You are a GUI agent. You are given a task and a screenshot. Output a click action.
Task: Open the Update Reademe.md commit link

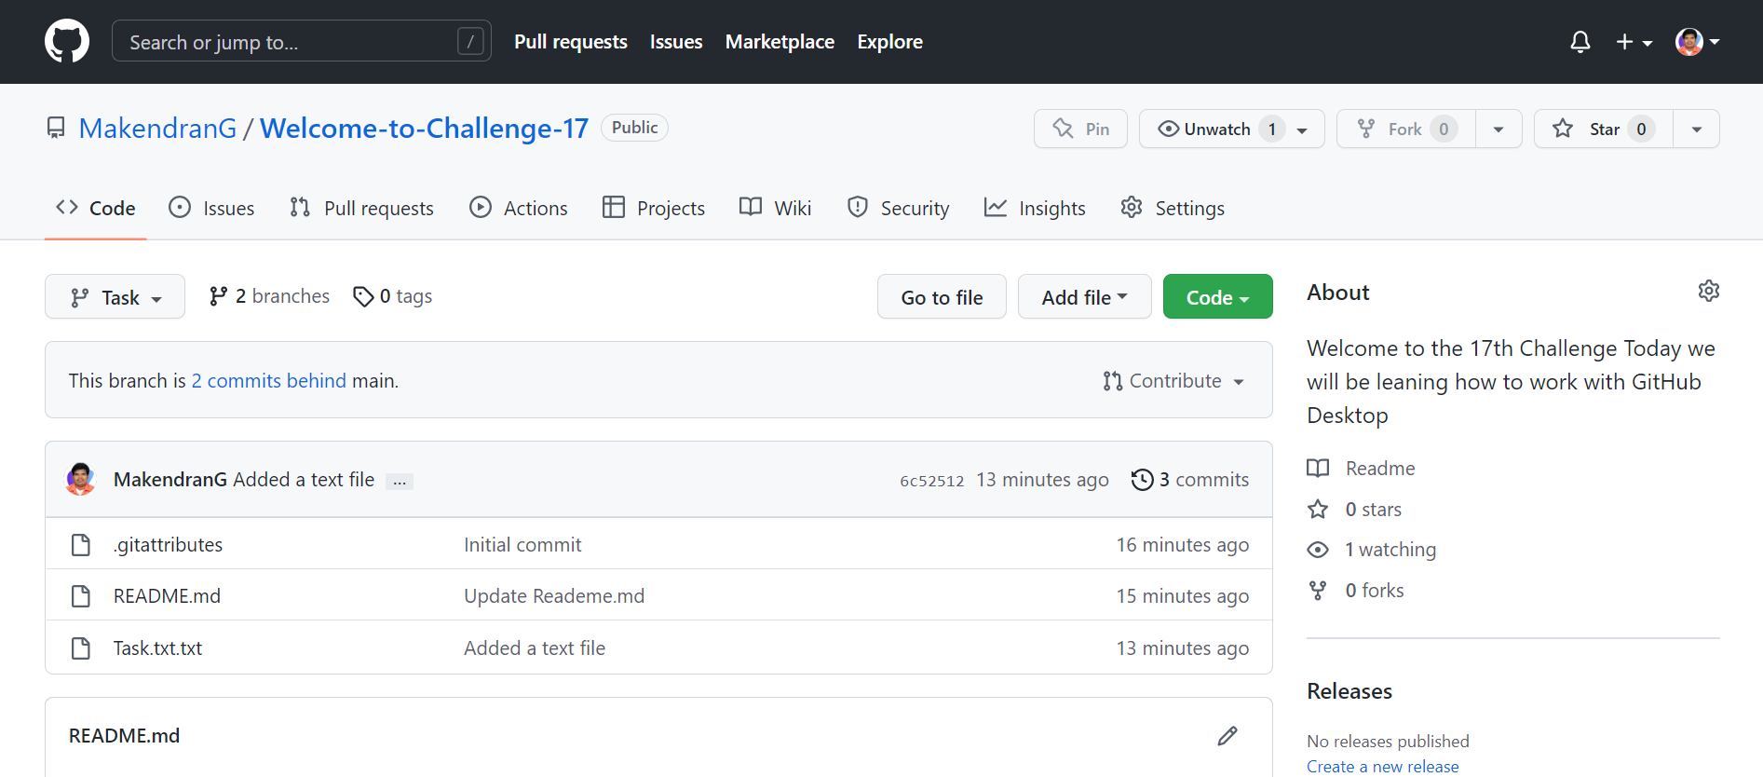(554, 596)
